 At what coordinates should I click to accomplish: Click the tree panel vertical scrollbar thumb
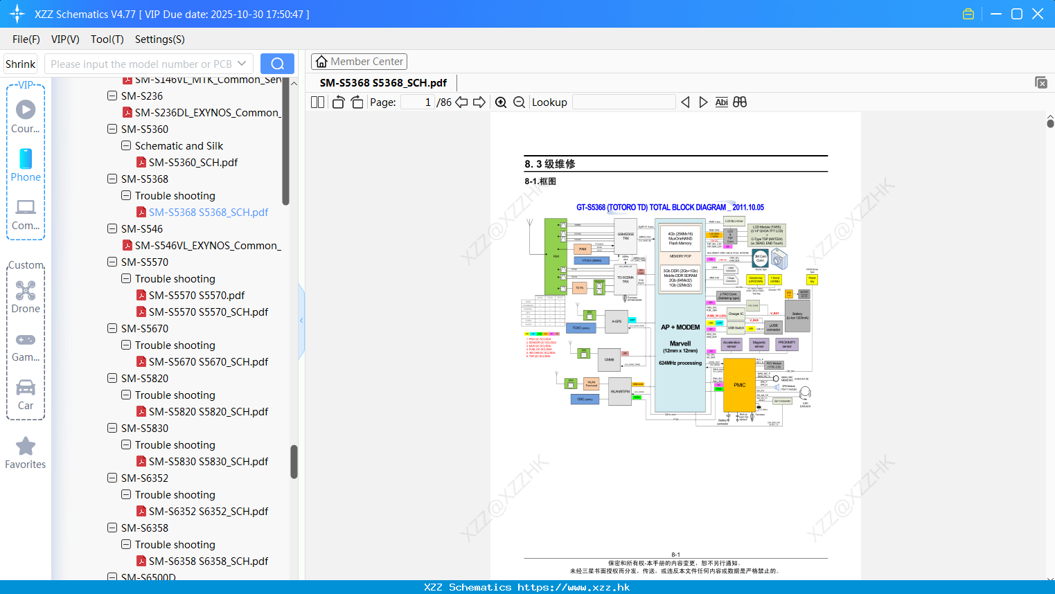[x=294, y=462]
